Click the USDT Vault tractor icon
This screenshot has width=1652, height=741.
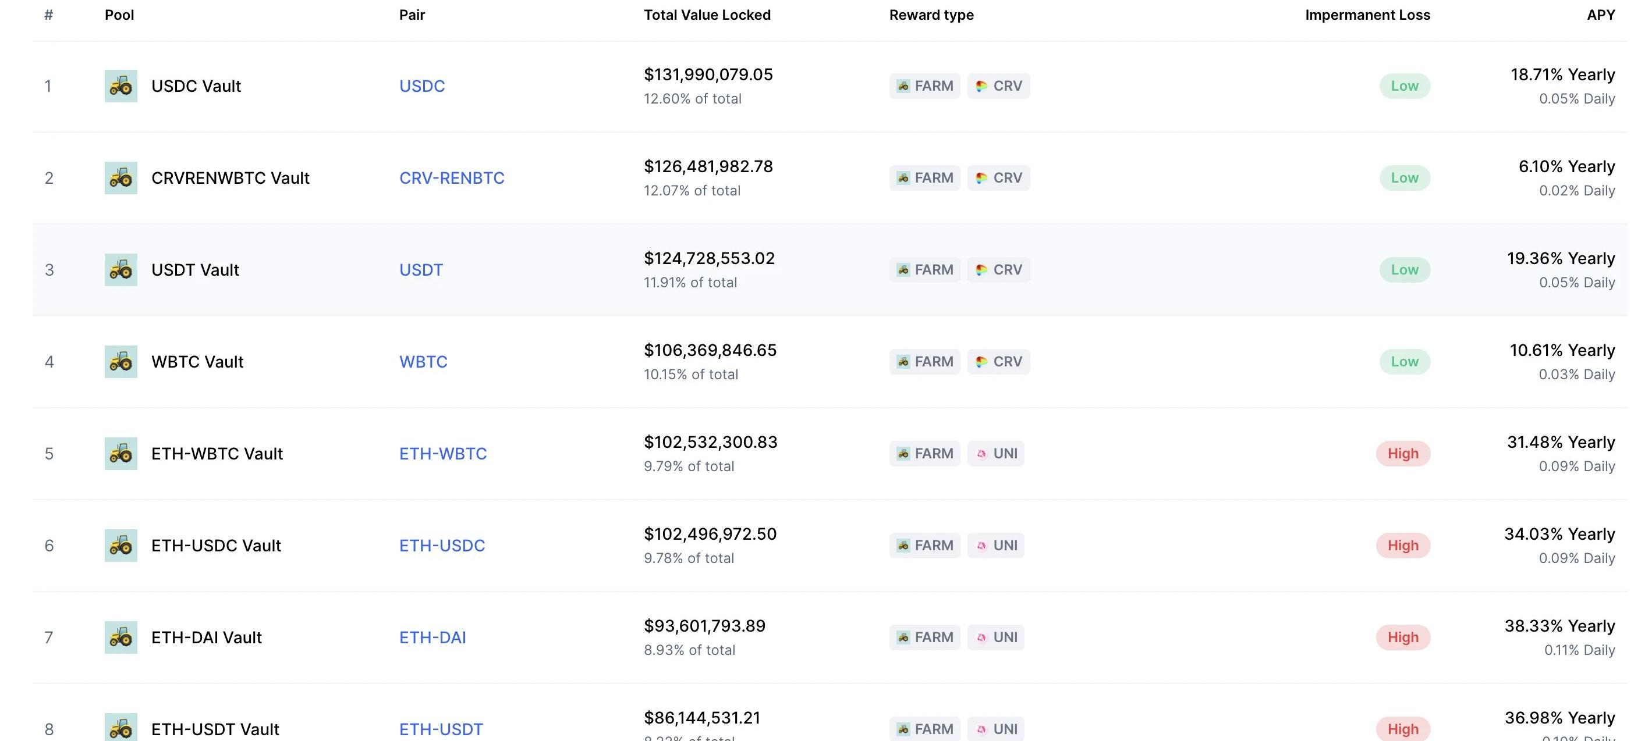[x=120, y=270]
